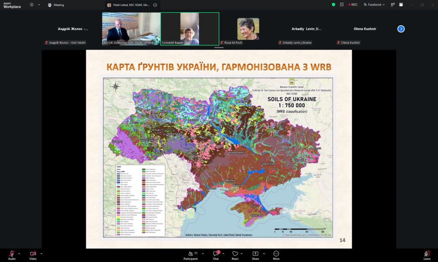Click the Share screen icon
Viewport: 438px width, 262px height.
click(255, 253)
